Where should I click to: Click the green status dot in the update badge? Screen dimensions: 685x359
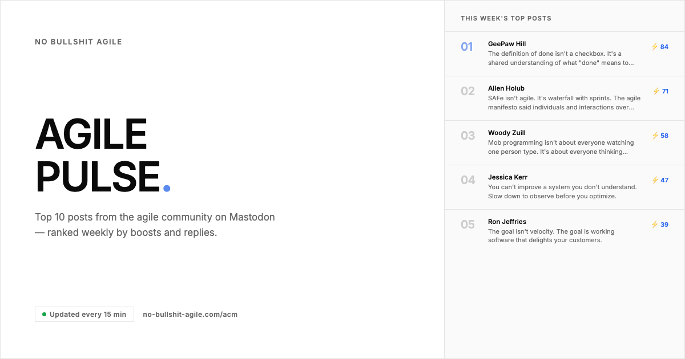tap(44, 314)
